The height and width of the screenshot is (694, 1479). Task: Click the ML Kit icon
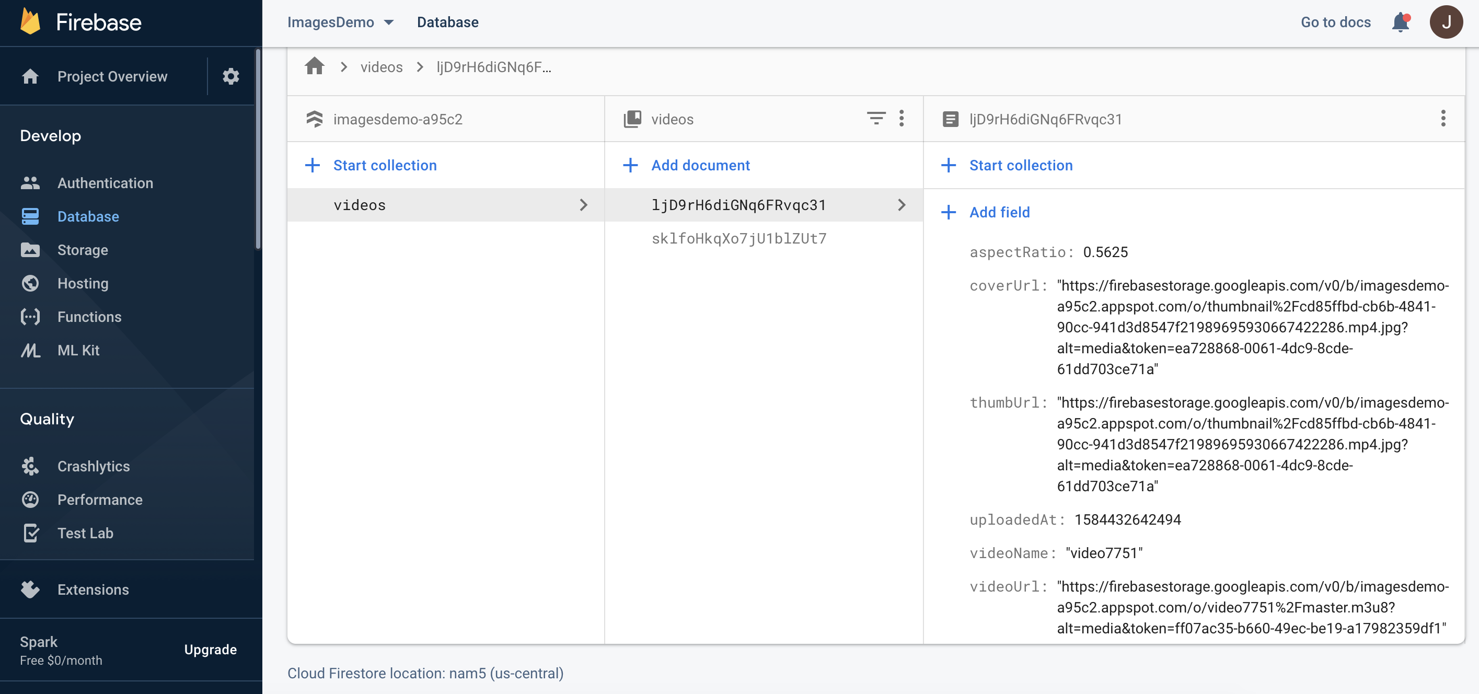(x=30, y=350)
